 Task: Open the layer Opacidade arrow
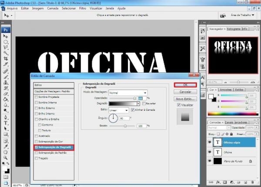(257, 128)
